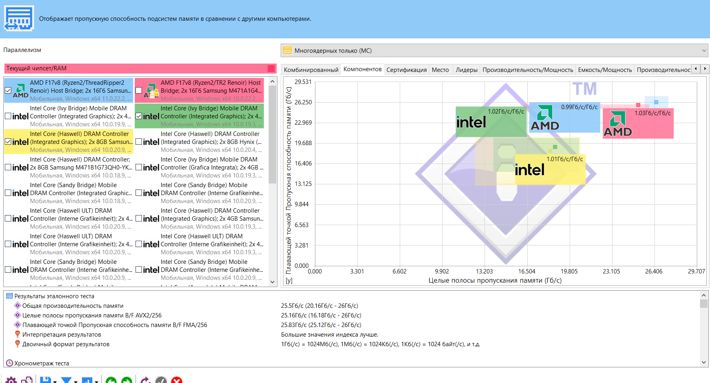This screenshot has width=710, height=383.
Task: Click the red X cancel icon
Action: pyautogui.click(x=177, y=381)
